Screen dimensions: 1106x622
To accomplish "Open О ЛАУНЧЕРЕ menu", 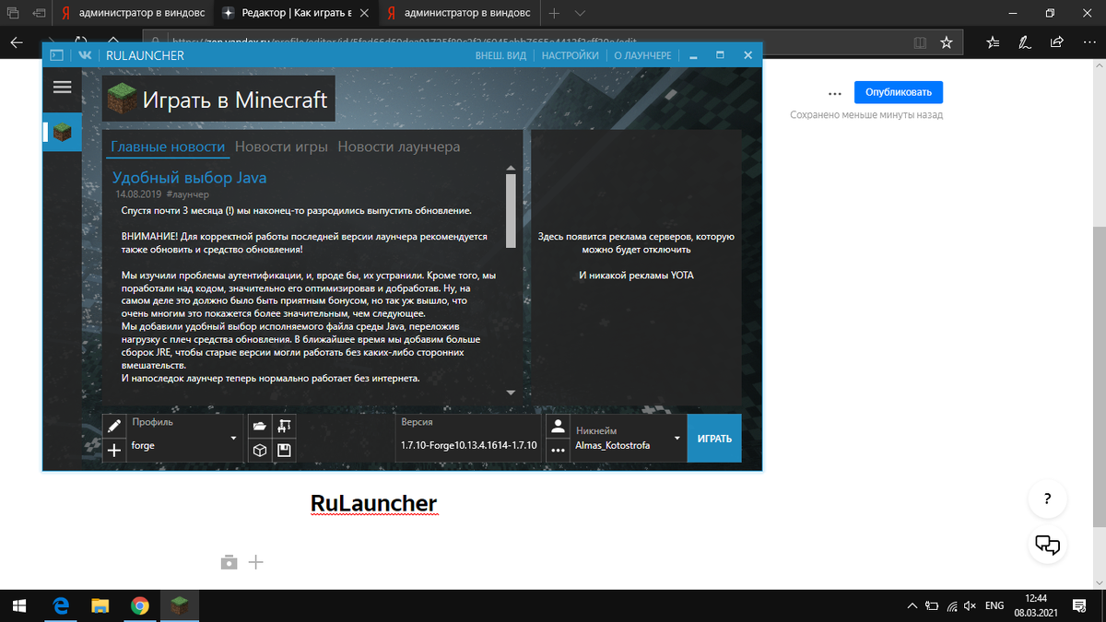I will pyautogui.click(x=643, y=55).
